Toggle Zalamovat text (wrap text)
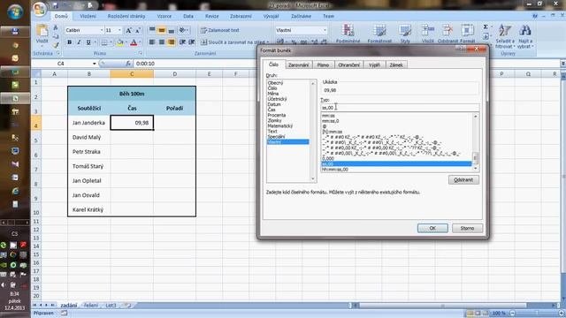Image resolution: width=566 pixels, height=318 pixels. [220, 30]
